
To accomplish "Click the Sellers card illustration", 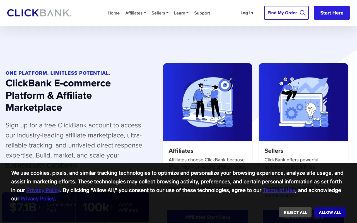I will (x=303, y=102).
